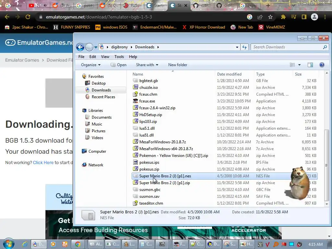Click the file list vertical scrollbar thumb
This screenshot has height=249, width=332.
point(326,165)
